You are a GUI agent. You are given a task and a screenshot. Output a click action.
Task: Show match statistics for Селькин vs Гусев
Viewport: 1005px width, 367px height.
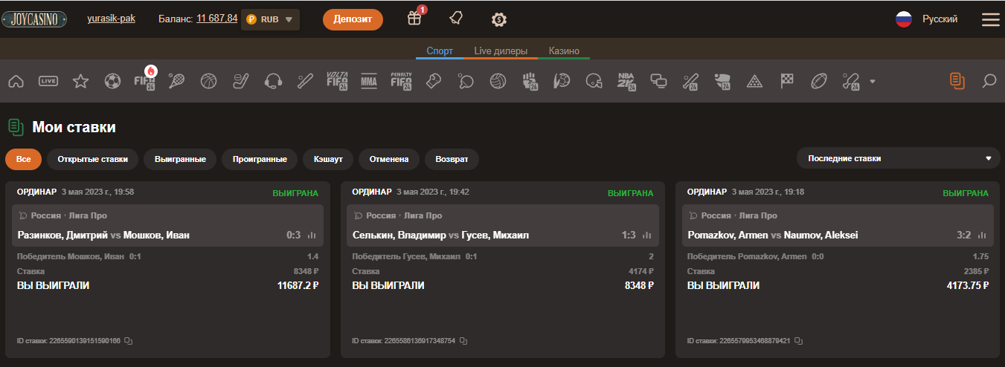(x=647, y=236)
